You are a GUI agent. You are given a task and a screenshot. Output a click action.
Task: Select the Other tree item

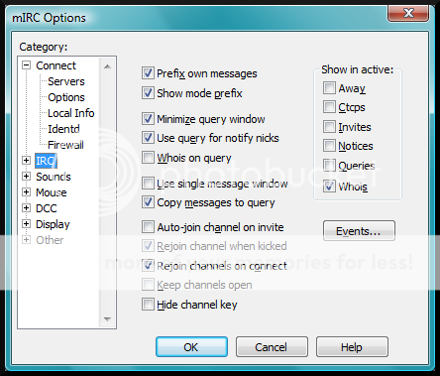point(50,240)
